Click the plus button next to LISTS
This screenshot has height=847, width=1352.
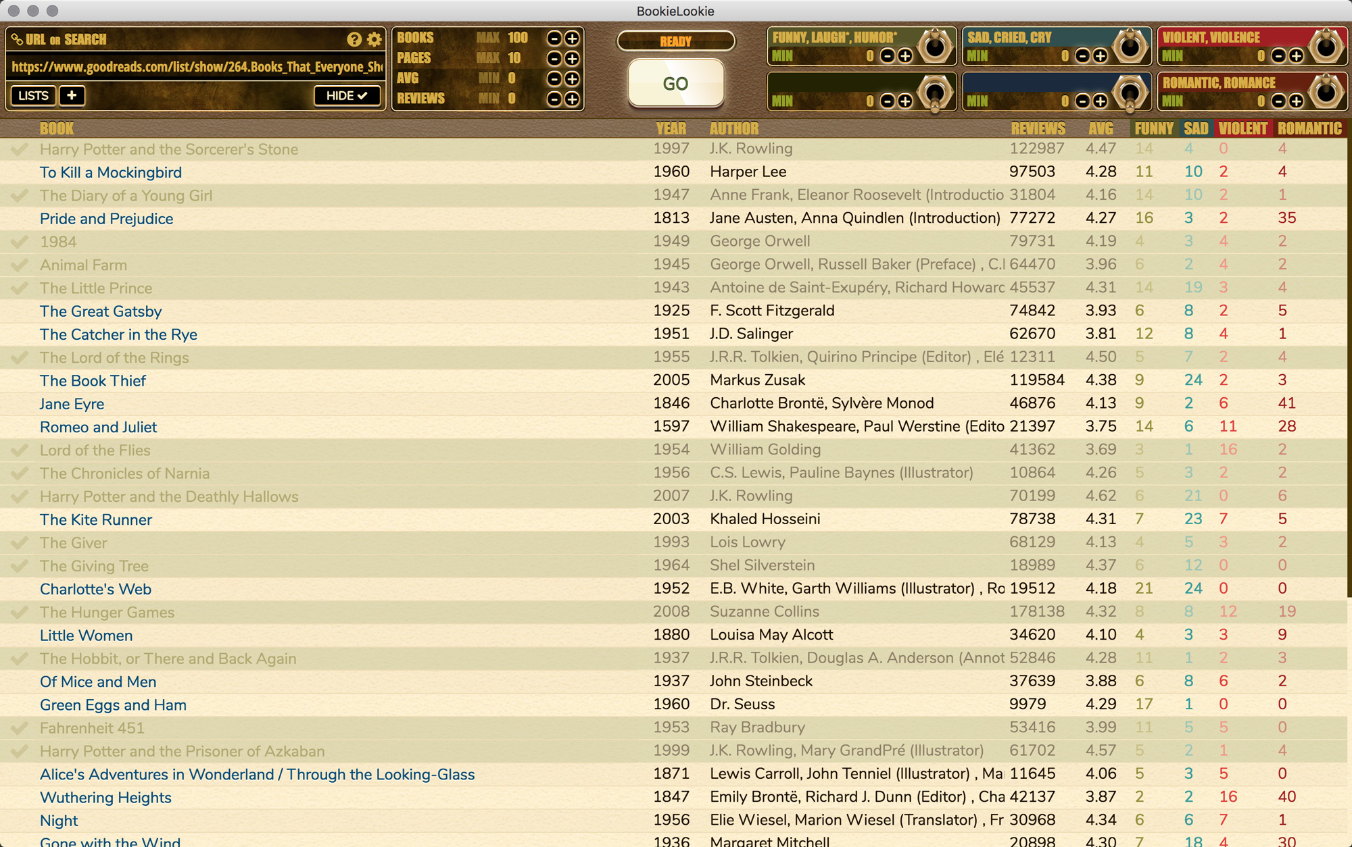pyautogui.click(x=72, y=95)
